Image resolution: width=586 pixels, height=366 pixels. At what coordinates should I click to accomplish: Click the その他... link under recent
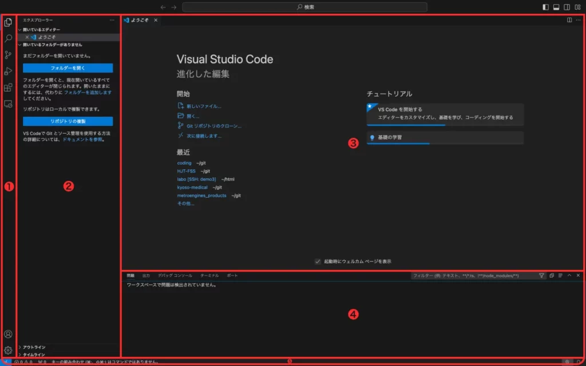pyautogui.click(x=185, y=204)
